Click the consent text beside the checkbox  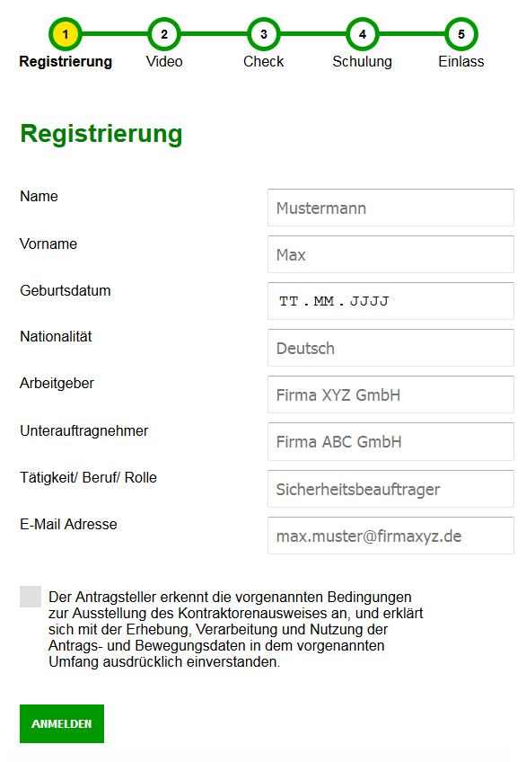pos(236,629)
